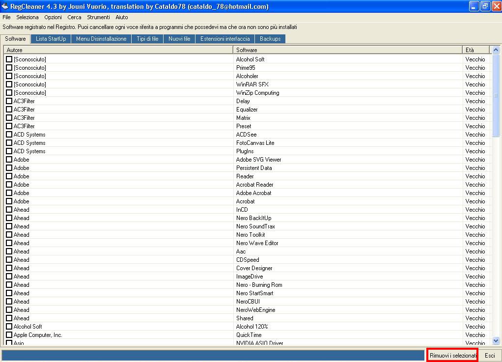The width and height of the screenshot is (502, 362).
Task: Select the Preset software entry
Action: click(x=243, y=126)
